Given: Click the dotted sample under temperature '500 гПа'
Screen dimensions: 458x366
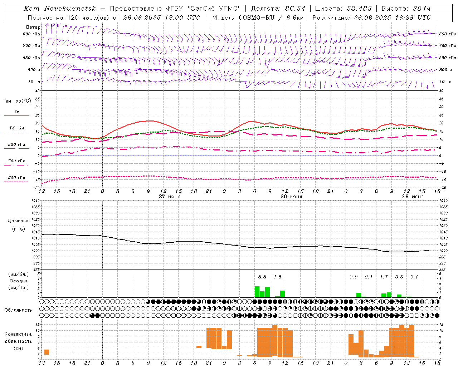Looking at the screenshot, I should (16, 182).
